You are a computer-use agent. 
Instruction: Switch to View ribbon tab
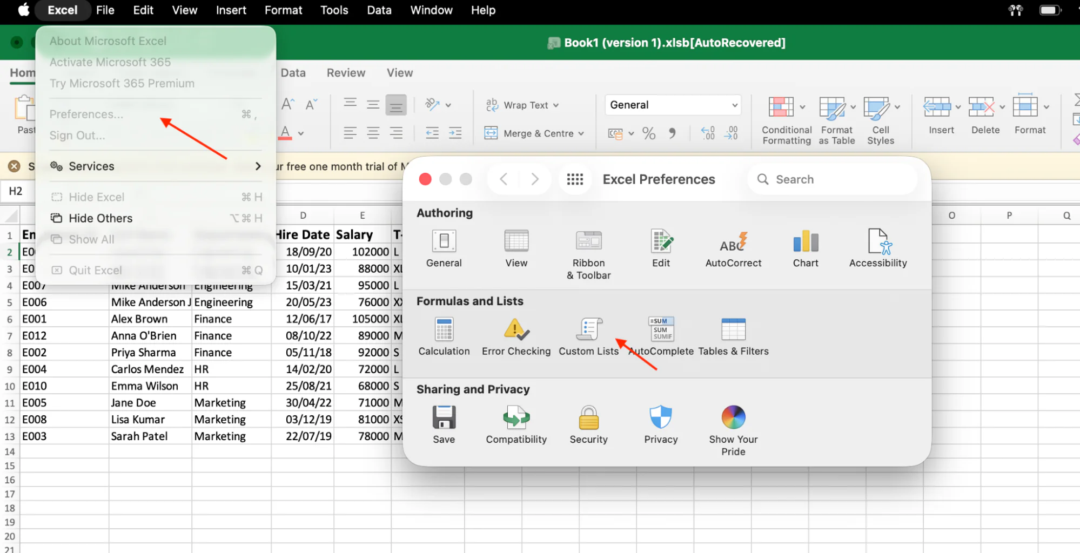point(400,73)
